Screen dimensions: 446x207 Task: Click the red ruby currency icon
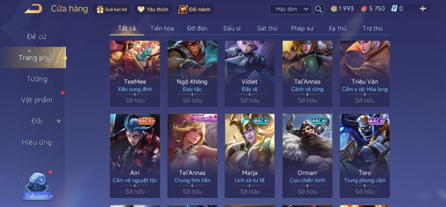pyautogui.click(x=364, y=9)
